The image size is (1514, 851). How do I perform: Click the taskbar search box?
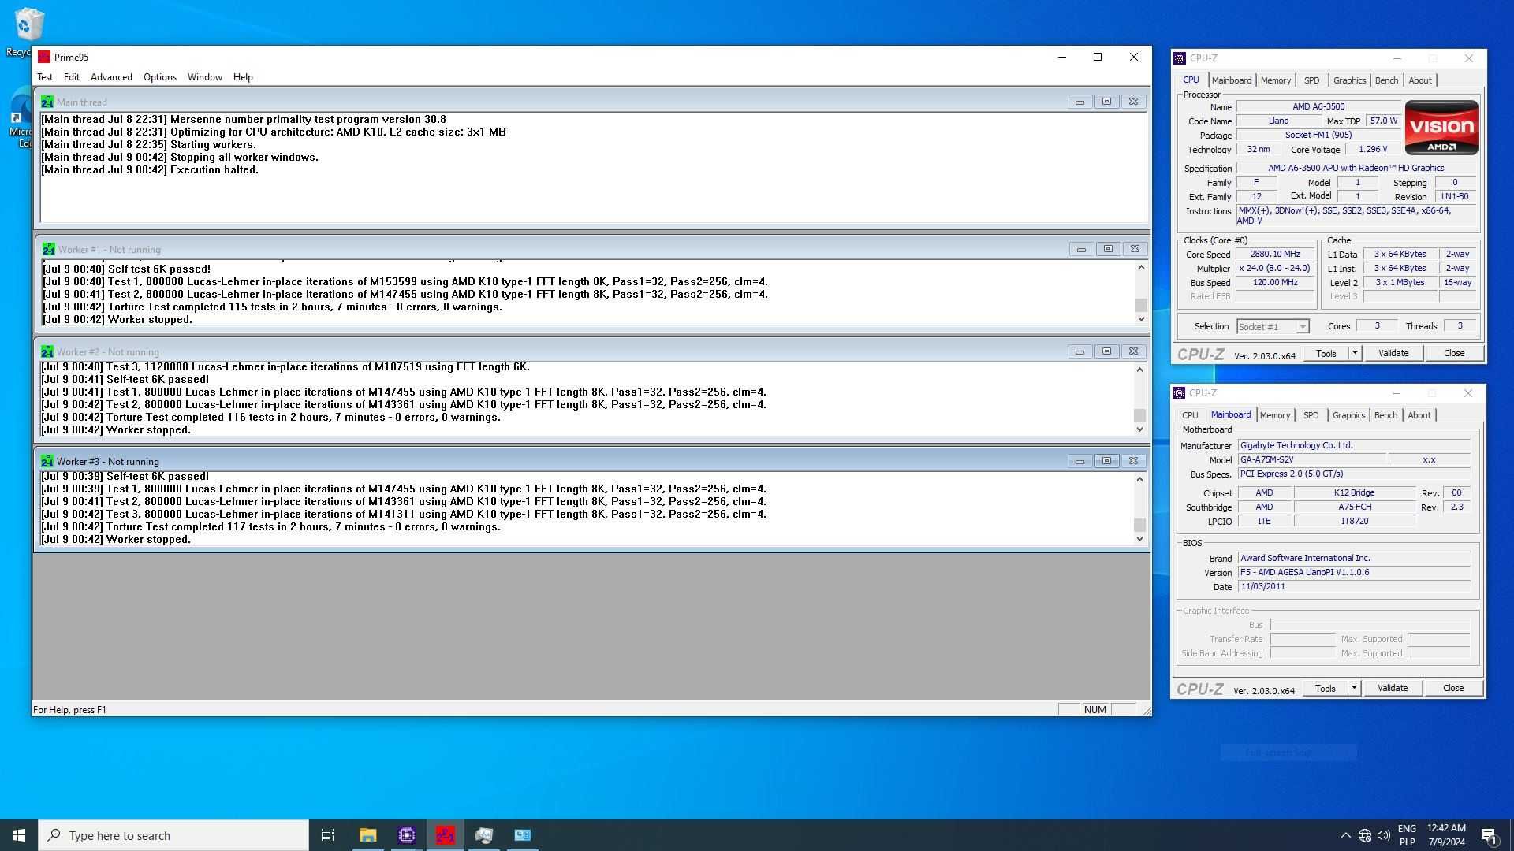[x=173, y=835]
